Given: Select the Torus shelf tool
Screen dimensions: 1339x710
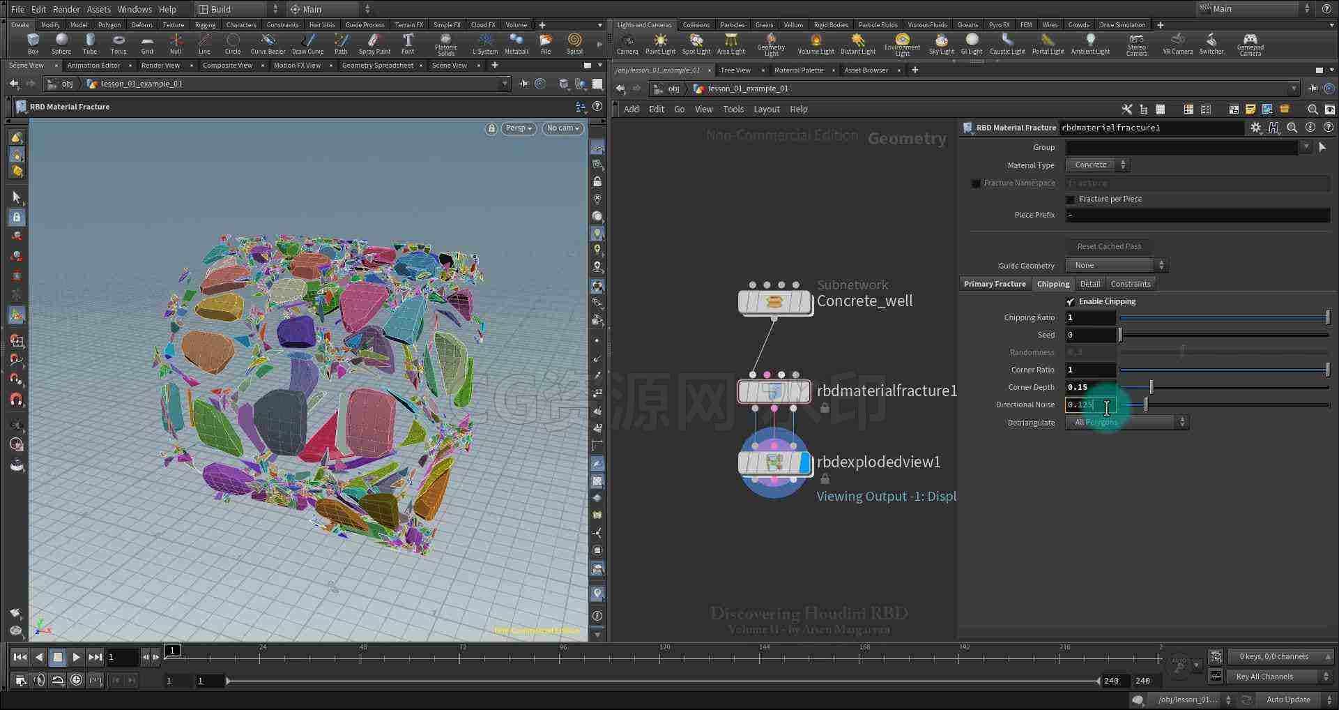Looking at the screenshot, I should tap(118, 43).
